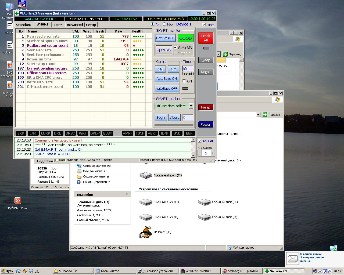The height and width of the screenshot is (275, 344).
Task: Expand the SMART test box dropdown
Action: pyautogui.click(x=191, y=106)
